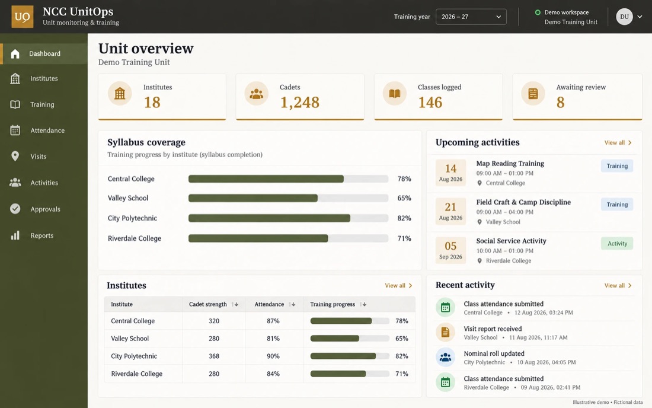Click the Classes logged open book icon
The height and width of the screenshot is (408, 652).
coord(395,94)
